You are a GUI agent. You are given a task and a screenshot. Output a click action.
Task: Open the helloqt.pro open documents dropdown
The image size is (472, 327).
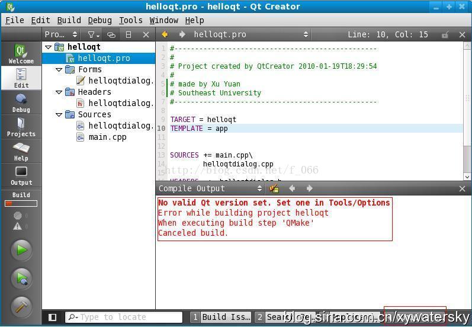pyautogui.click(x=251, y=34)
